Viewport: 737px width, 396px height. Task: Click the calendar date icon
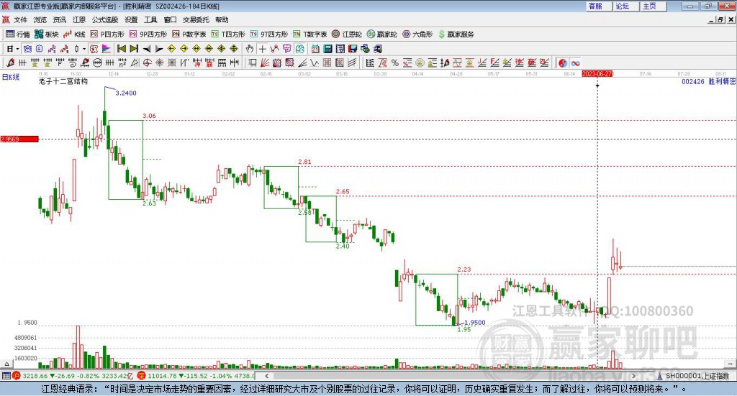(315, 49)
